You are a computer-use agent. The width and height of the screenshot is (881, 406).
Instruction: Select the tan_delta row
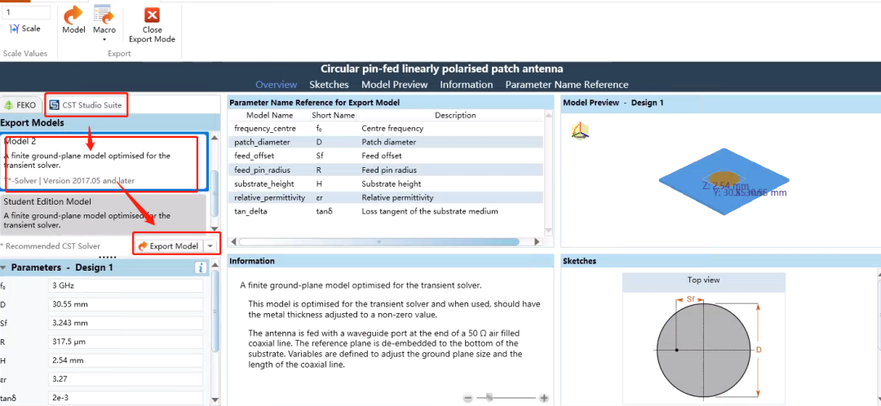[386, 211]
